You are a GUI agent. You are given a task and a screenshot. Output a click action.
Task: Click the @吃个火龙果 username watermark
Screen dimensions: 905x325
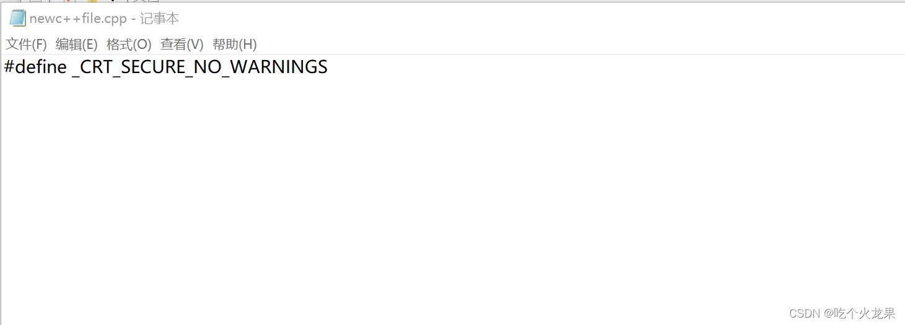(860, 313)
